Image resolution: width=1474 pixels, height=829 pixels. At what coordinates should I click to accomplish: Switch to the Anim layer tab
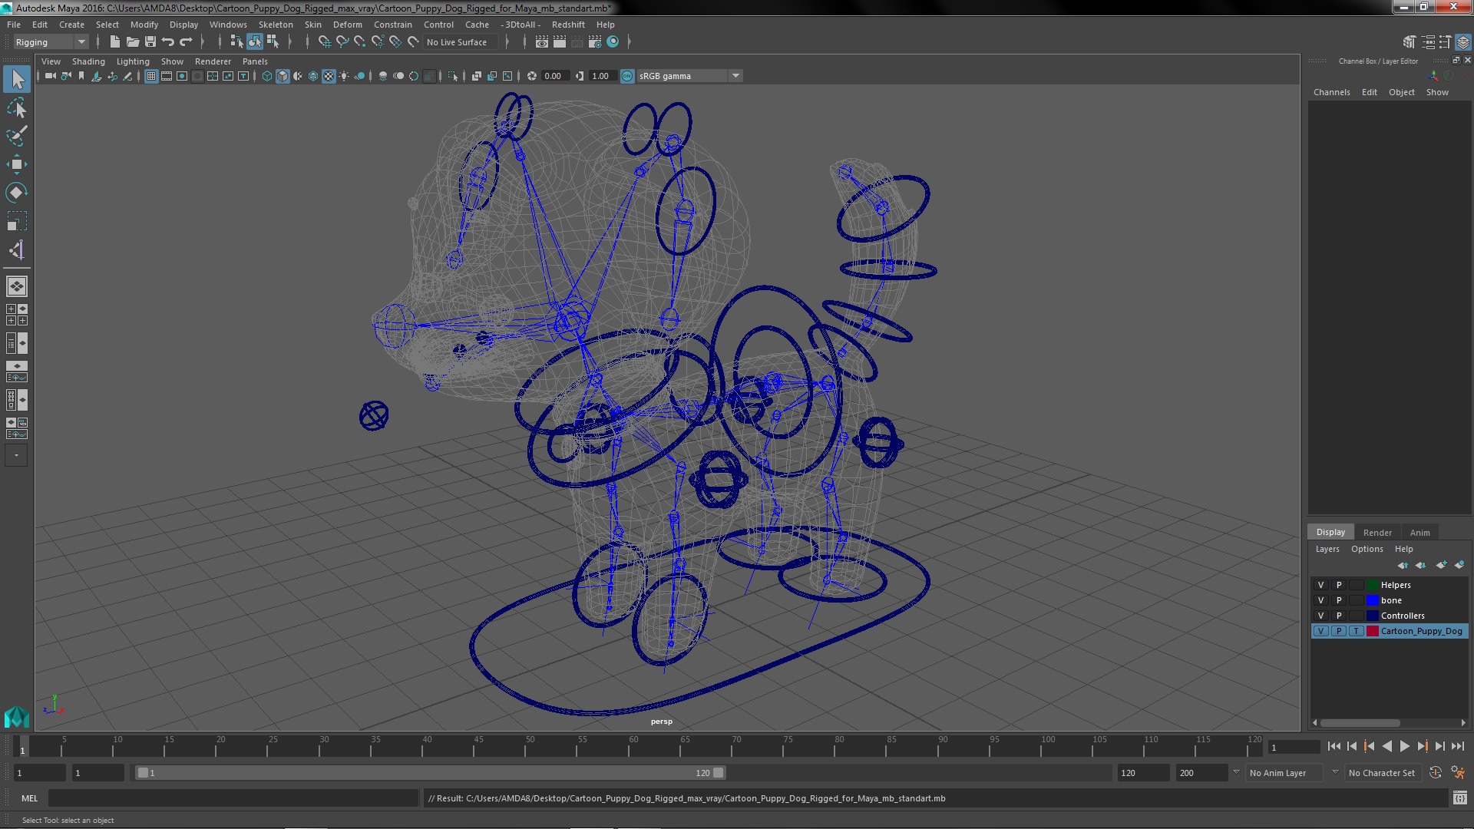(1419, 532)
